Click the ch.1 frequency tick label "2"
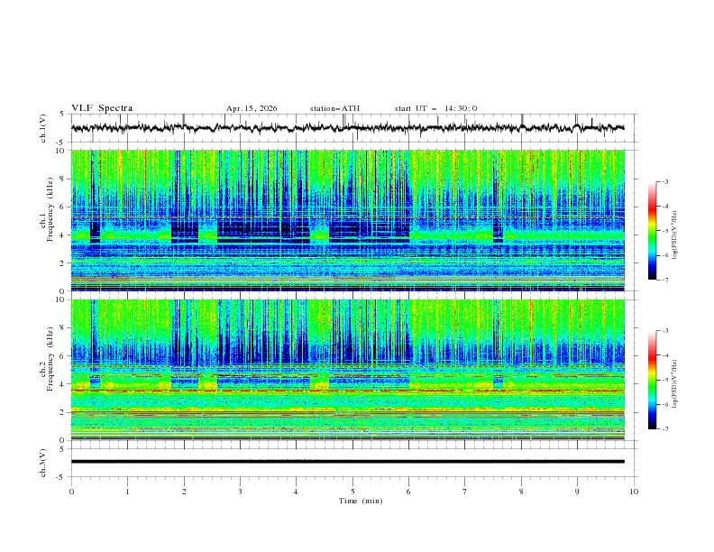 point(62,263)
